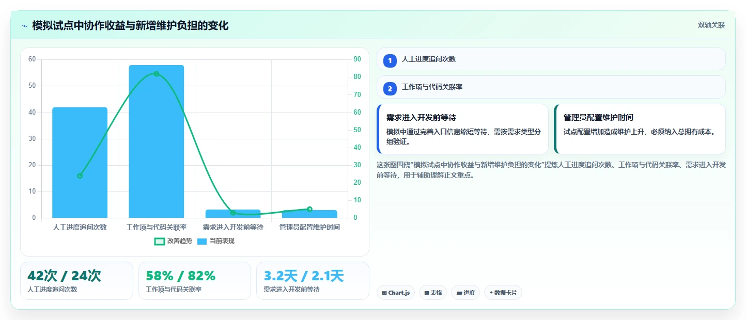The image size is (746, 320).
Task: Toggle the 当前表现 legend entry
Action: (x=216, y=241)
